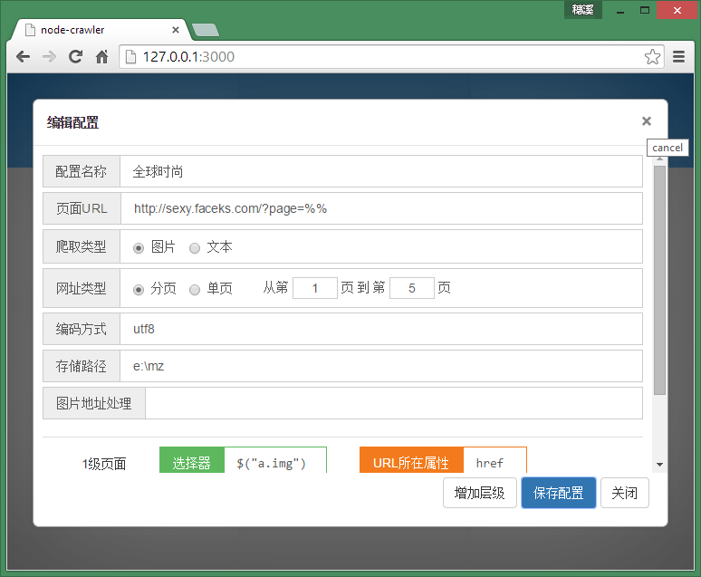Select 图片 crawl type radio
701x577 pixels.
[x=139, y=248]
